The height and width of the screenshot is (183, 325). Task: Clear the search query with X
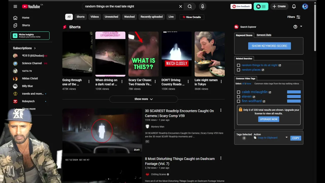click(181, 6)
